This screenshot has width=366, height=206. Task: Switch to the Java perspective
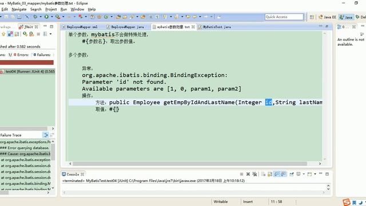pyautogui.click(x=346, y=17)
